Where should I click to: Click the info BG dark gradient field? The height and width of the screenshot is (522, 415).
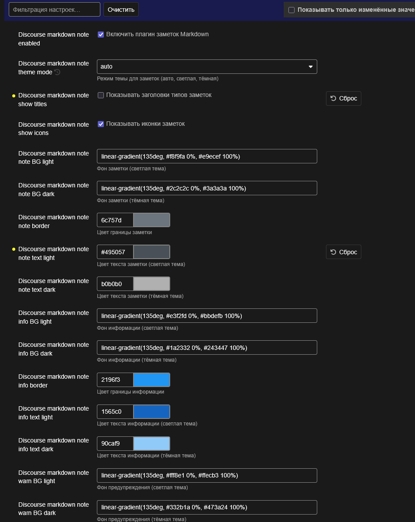207,348
